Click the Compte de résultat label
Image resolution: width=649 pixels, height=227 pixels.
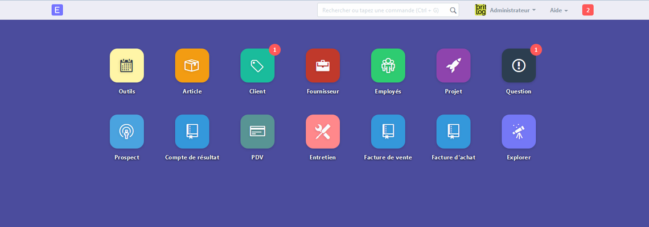192,158
